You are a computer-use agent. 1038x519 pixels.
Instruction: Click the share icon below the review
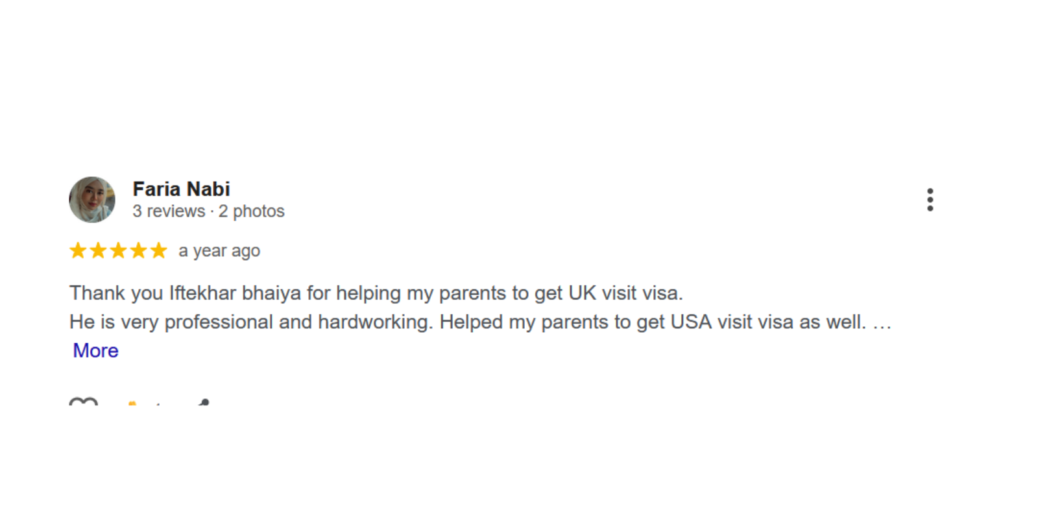(204, 404)
